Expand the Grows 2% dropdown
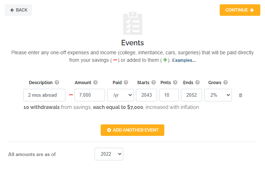The height and width of the screenshot is (174, 265). 218,95
